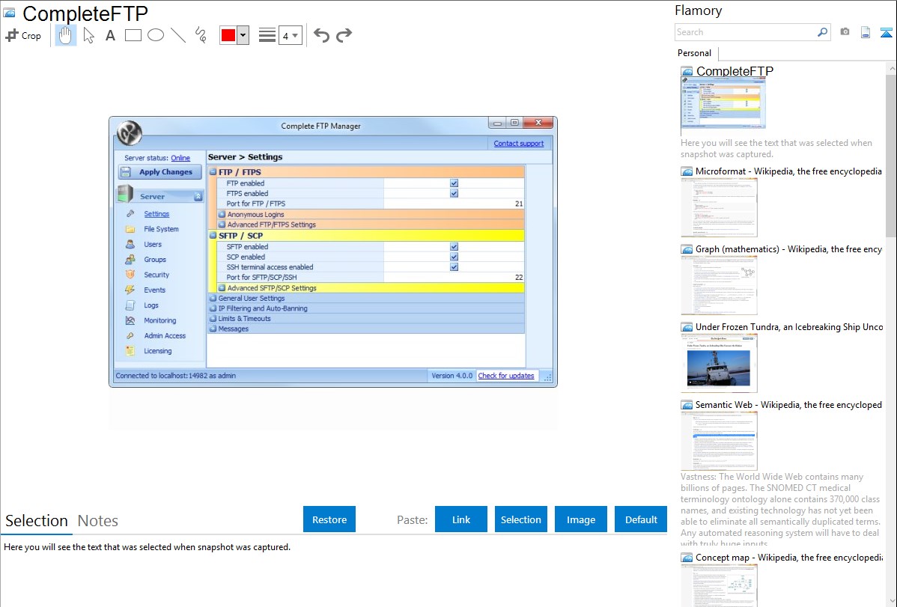The width and height of the screenshot is (897, 607).
Task: Select the straight line tool
Action: 178,35
